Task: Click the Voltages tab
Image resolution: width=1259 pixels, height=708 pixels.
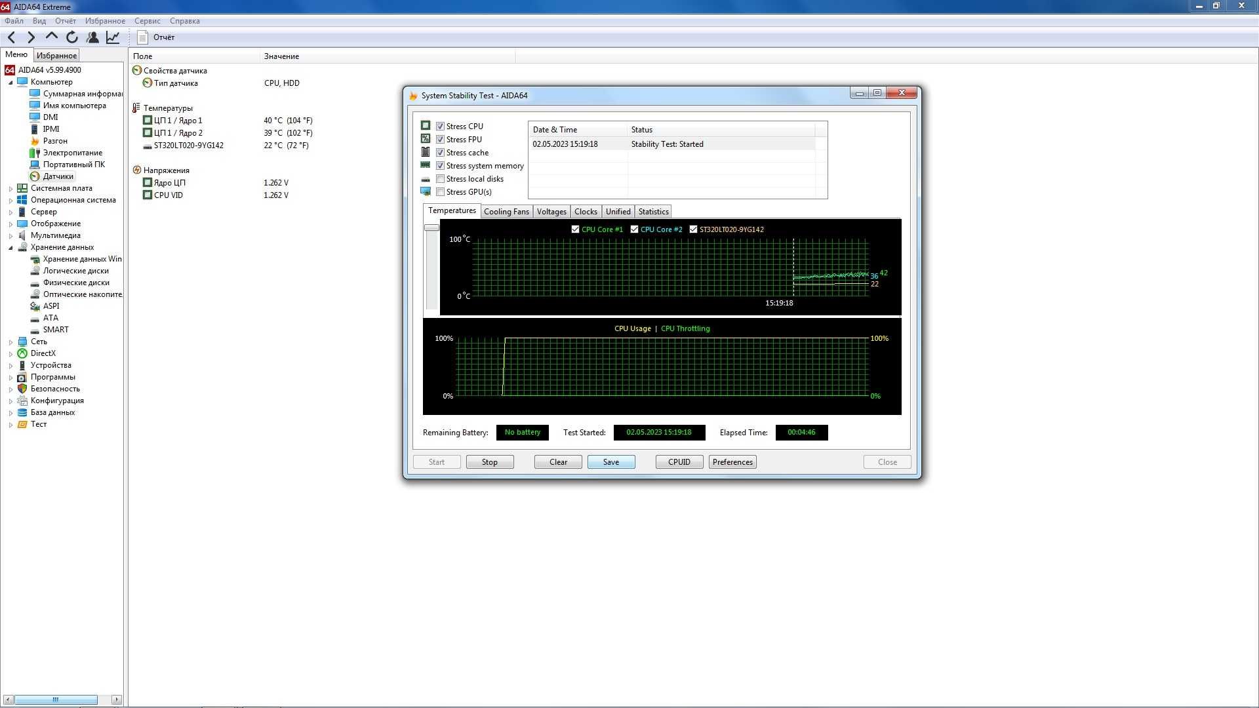Action: point(551,212)
